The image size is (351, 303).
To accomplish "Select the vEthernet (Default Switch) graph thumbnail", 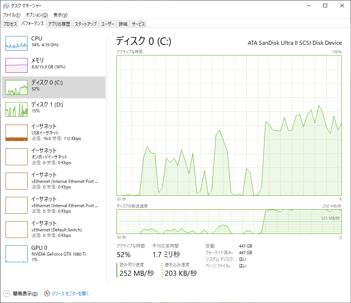I will point(17,230).
